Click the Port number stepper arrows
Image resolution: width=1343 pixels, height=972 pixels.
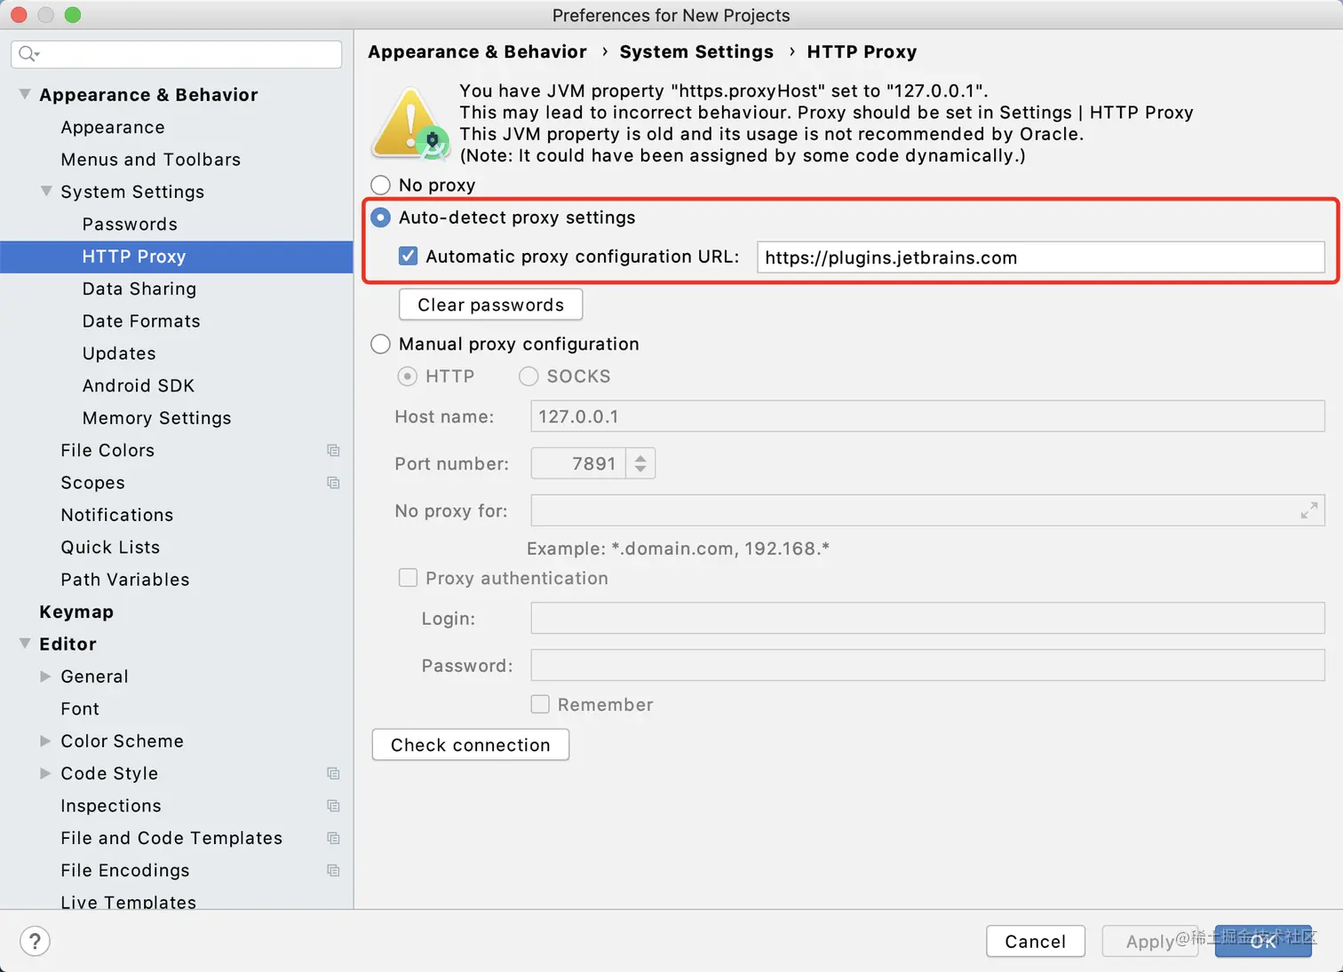640,463
